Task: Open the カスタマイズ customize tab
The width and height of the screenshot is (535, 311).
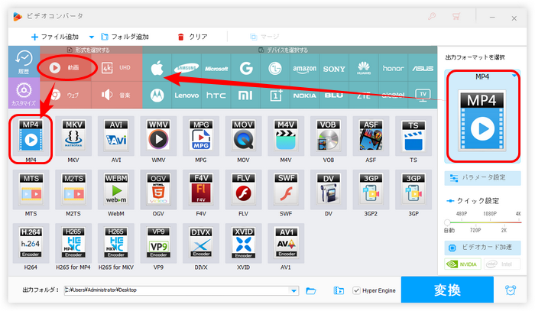Action: coord(24,93)
